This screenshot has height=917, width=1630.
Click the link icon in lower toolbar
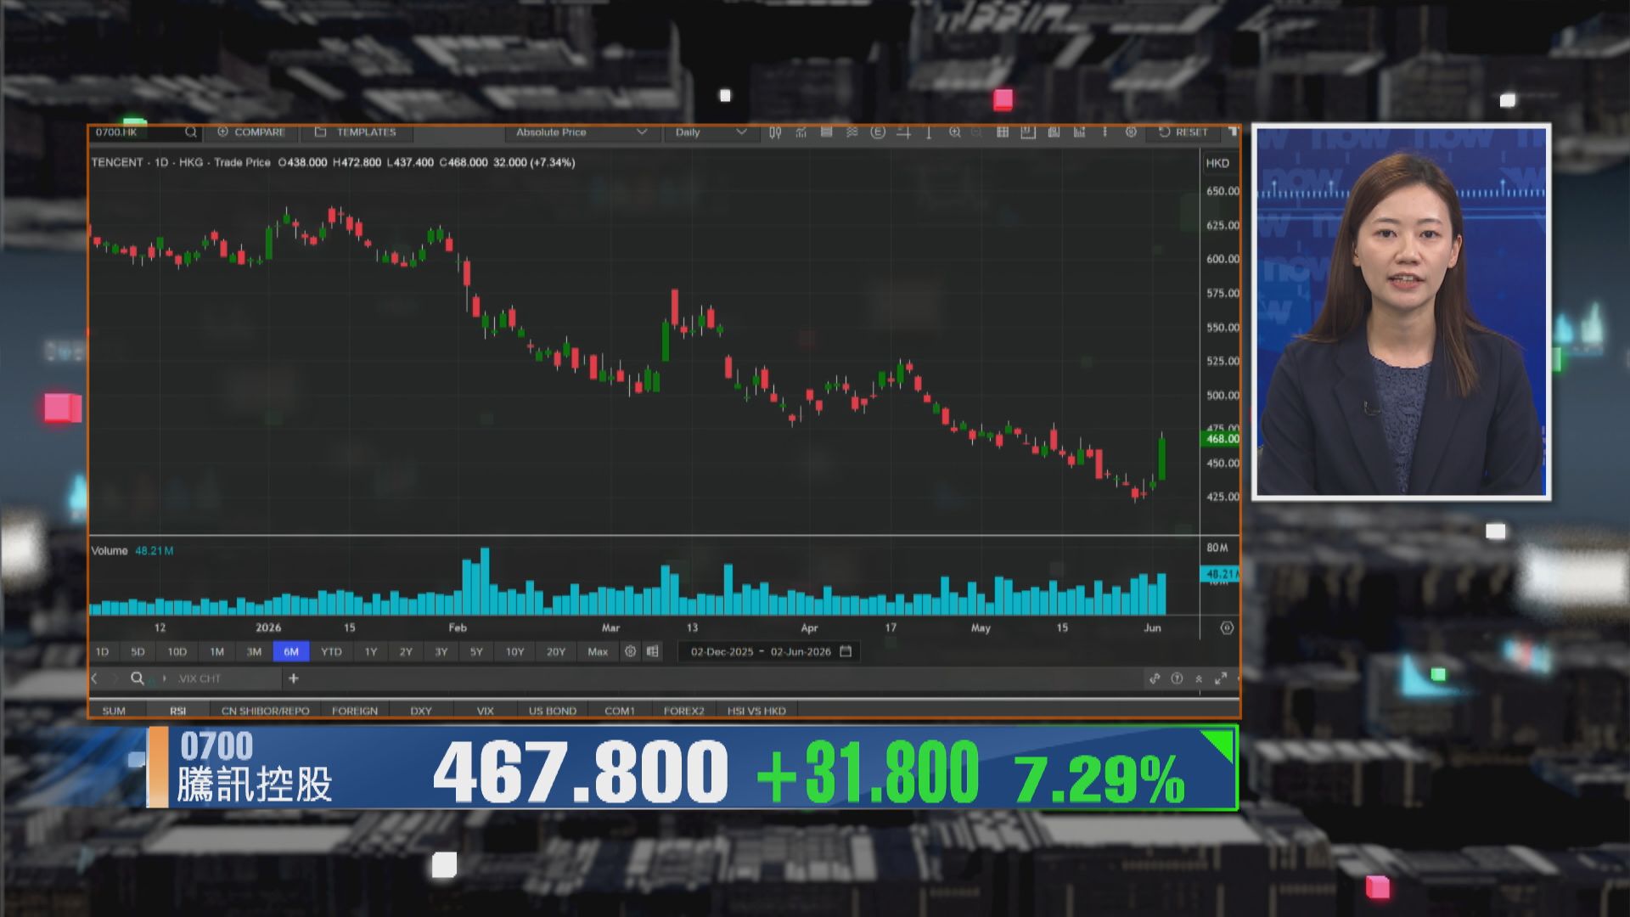1155,678
